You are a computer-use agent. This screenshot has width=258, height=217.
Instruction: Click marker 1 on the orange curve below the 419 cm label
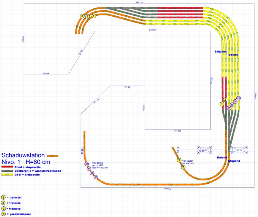(x=94, y=16)
